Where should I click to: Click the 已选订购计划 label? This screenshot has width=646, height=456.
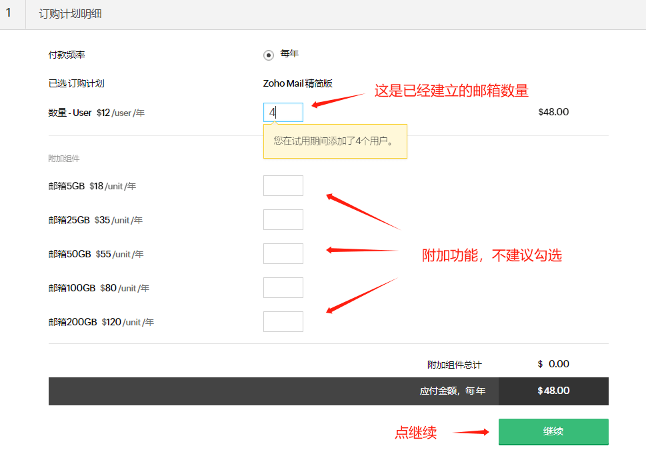click(x=76, y=83)
